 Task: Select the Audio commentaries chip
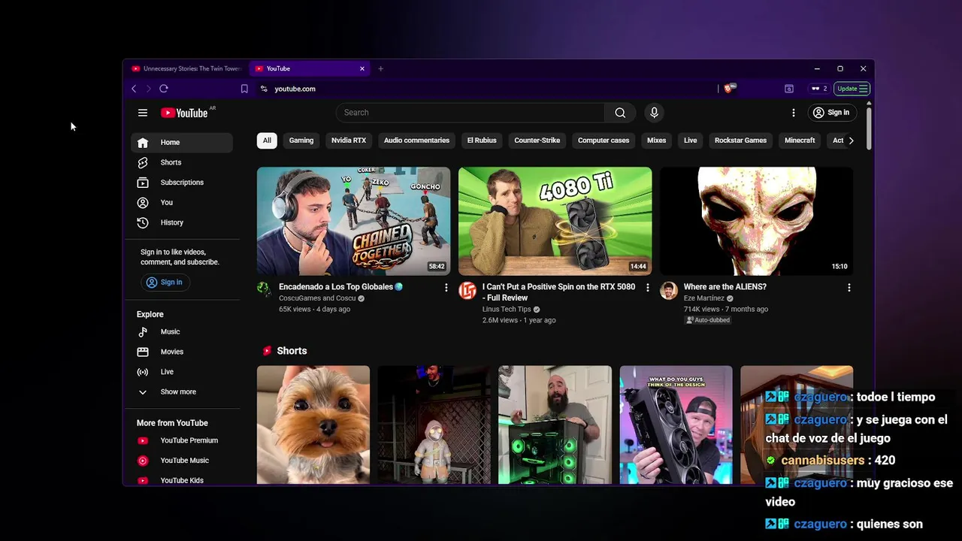[416, 141]
